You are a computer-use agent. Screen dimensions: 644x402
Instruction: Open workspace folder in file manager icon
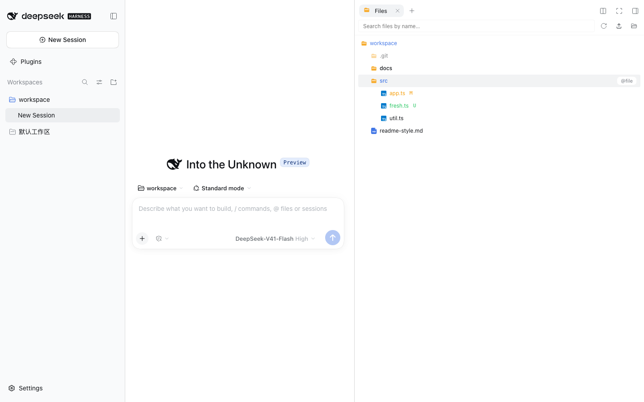point(634,26)
